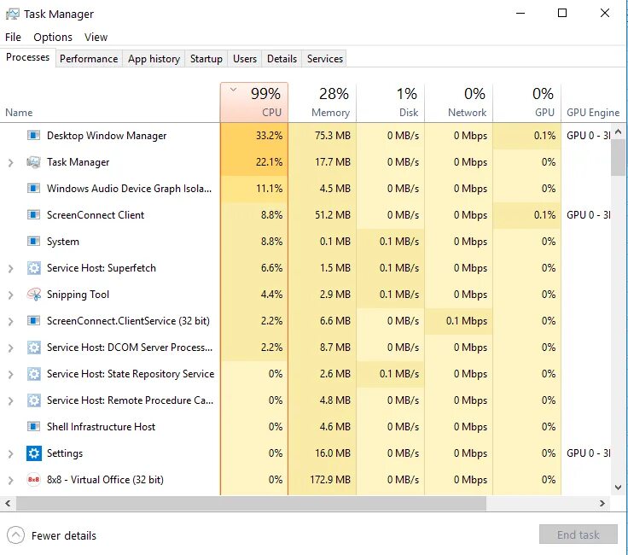This screenshot has height=555, width=628.
Task: Click the 33.2% CPU value
Action: [269, 136]
